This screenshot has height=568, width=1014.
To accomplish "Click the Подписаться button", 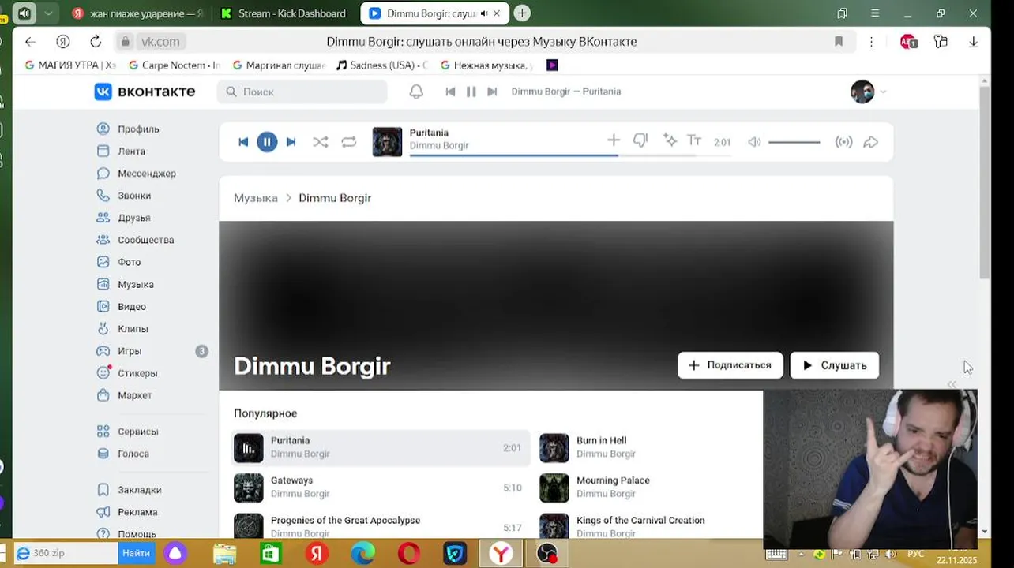I will 730,365.
